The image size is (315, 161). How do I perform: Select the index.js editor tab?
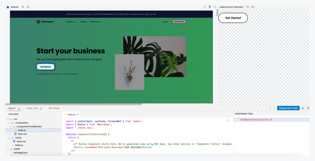(x=71, y=115)
